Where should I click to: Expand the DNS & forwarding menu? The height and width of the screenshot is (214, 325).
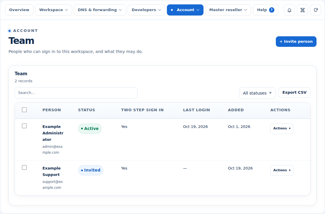pos(100,10)
